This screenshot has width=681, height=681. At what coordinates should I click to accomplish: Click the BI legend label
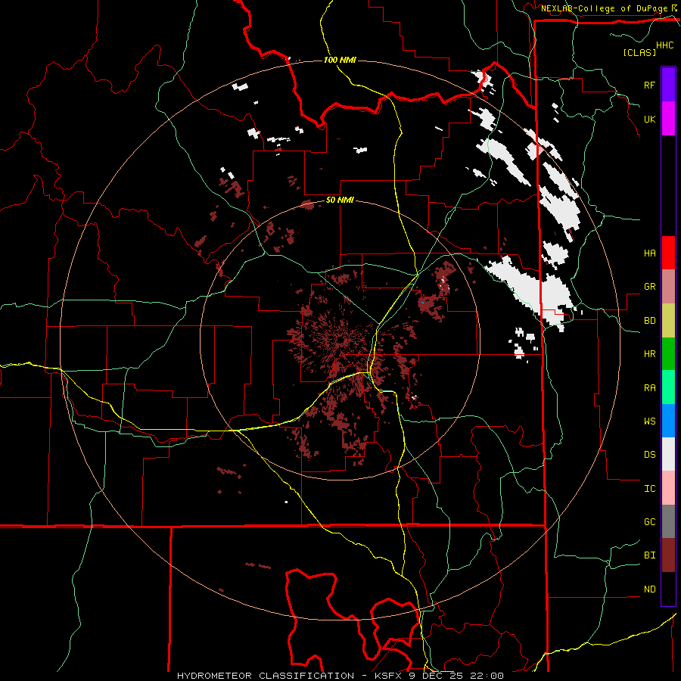point(649,555)
